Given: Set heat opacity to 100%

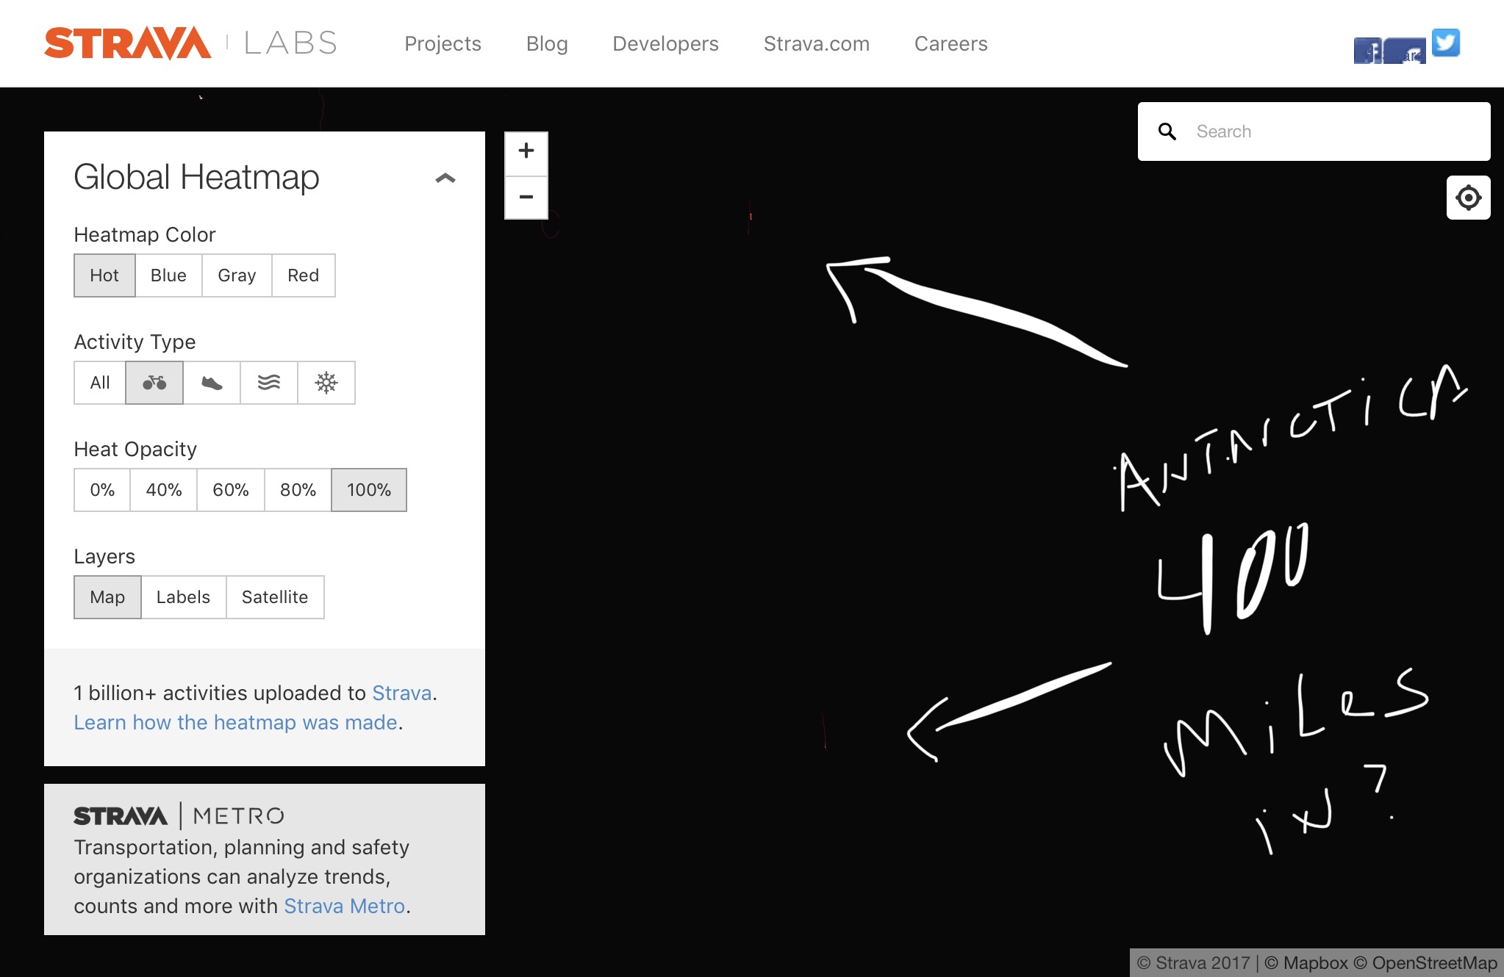Looking at the screenshot, I should [x=369, y=490].
